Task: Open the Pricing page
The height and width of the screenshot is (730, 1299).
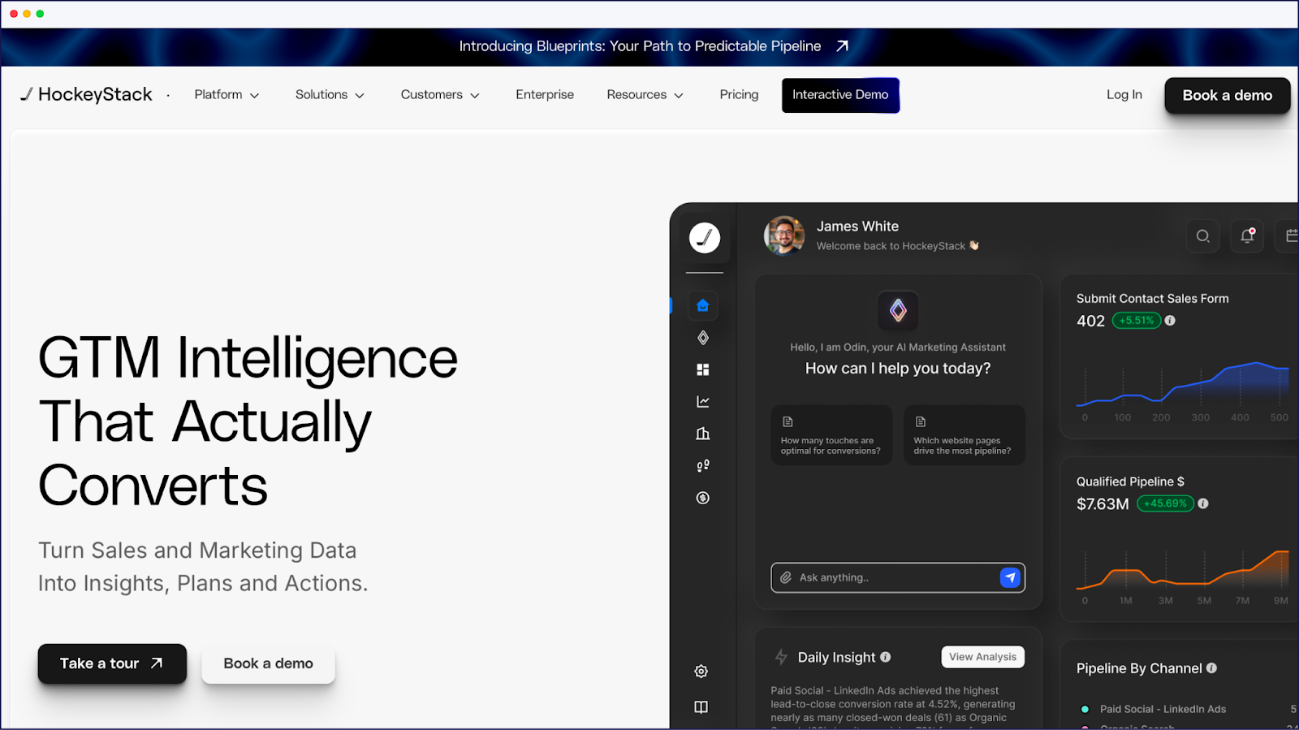Action: pyautogui.click(x=739, y=95)
